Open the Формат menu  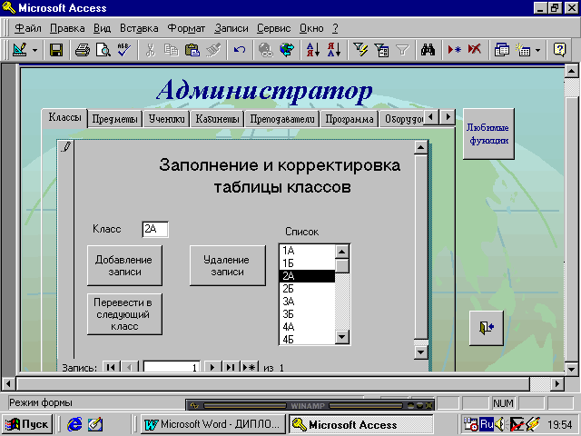[x=186, y=28]
